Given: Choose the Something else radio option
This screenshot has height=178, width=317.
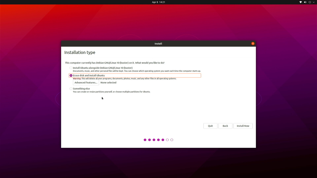Looking at the screenshot, I should click(x=71, y=89).
